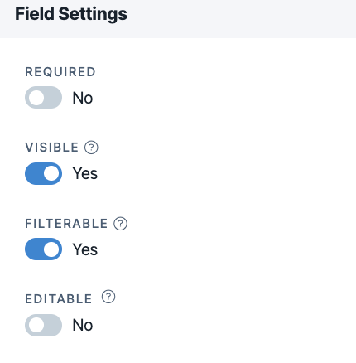The height and width of the screenshot is (363, 356).
Task: Click the white knob on Editable switch
Action: click(36, 325)
